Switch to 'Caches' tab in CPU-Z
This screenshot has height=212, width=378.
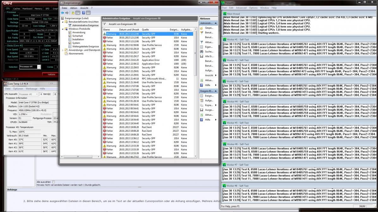(x=17, y=9)
